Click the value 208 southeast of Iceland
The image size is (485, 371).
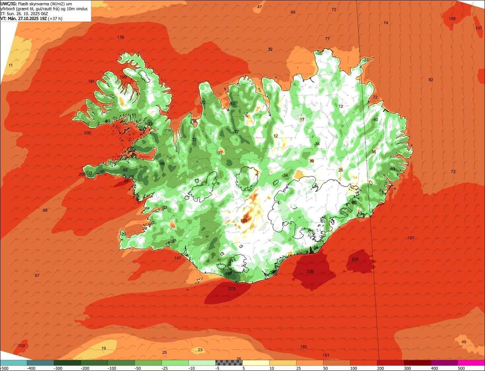point(355,259)
